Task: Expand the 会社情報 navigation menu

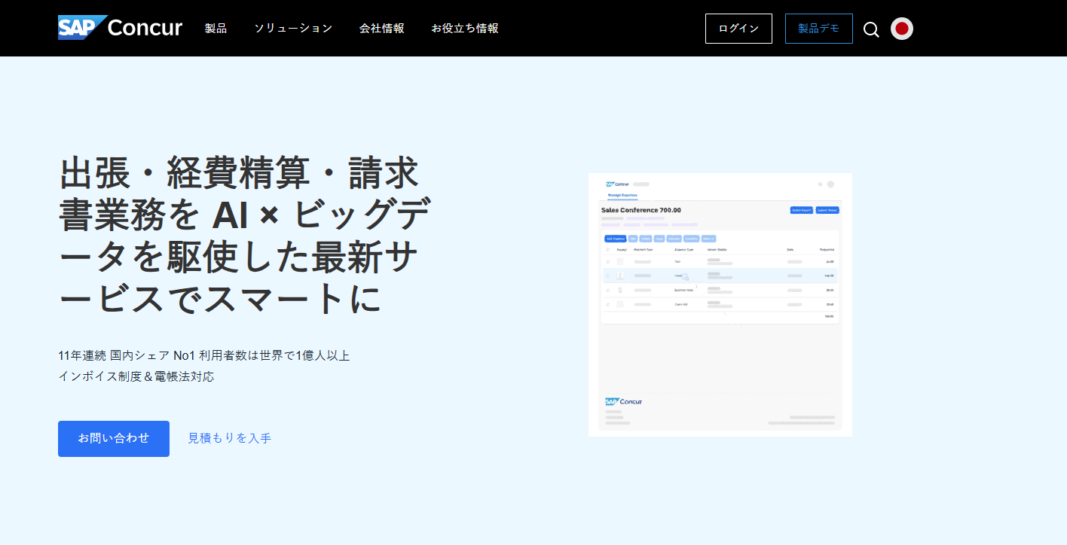Action: [x=381, y=29]
